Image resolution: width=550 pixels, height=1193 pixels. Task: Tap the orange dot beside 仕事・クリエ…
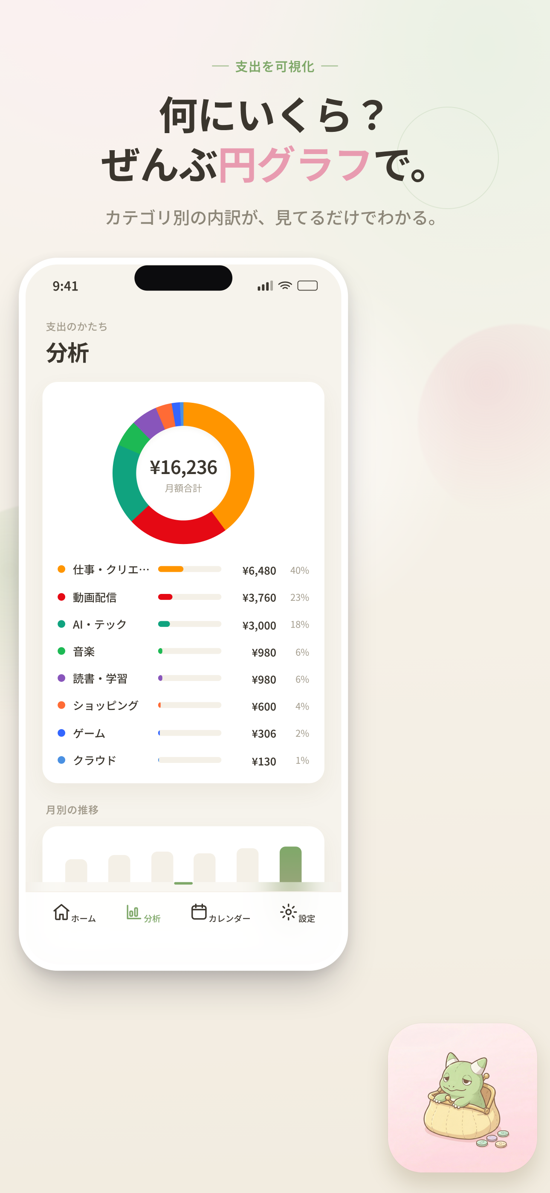click(x=61, y=569)
